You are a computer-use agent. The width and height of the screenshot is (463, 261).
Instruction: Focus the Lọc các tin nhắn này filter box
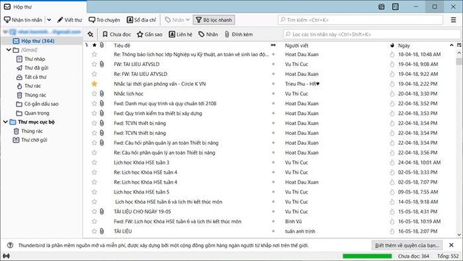point(372,34)
